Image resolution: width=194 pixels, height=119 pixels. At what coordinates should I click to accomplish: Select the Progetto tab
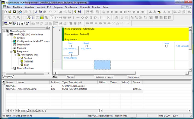coord(8,77)
